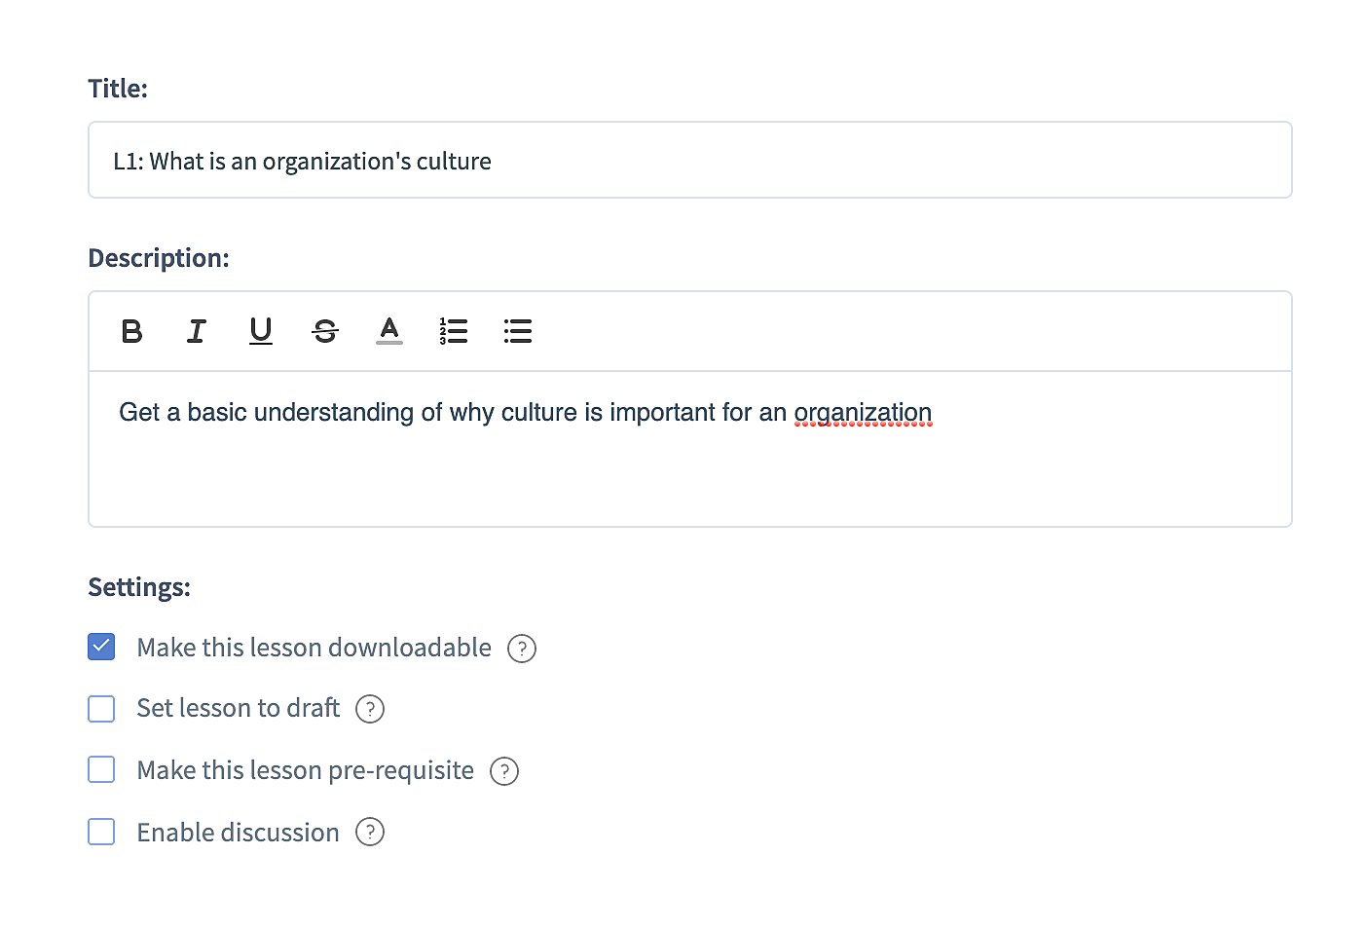Click the "Set lesson to draft" label
This screenshot has width=1367, height=929.
239,708
